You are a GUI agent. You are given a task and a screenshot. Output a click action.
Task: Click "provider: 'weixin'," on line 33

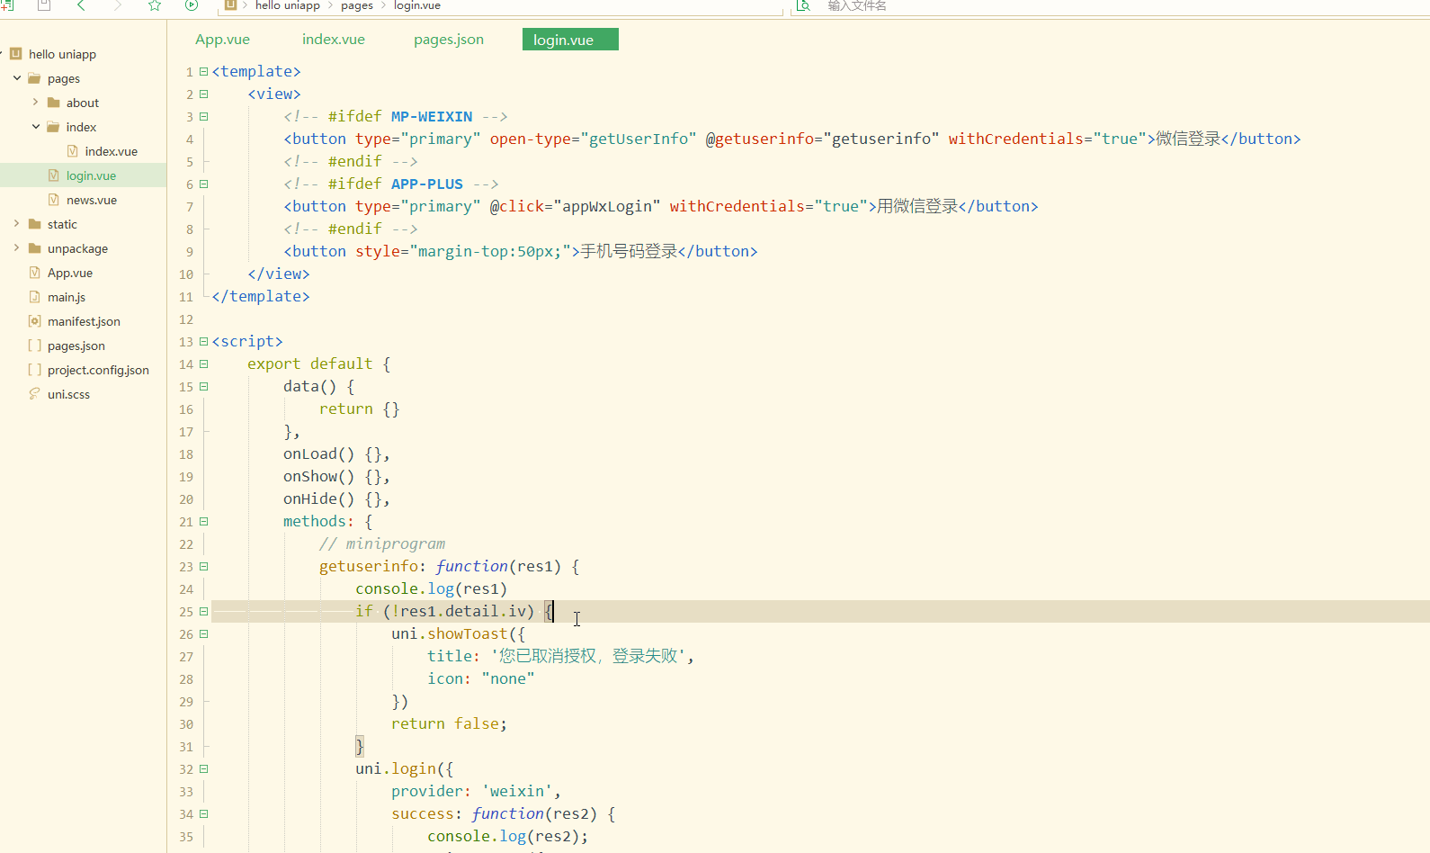pyautogui.click(x=476, y=791)
